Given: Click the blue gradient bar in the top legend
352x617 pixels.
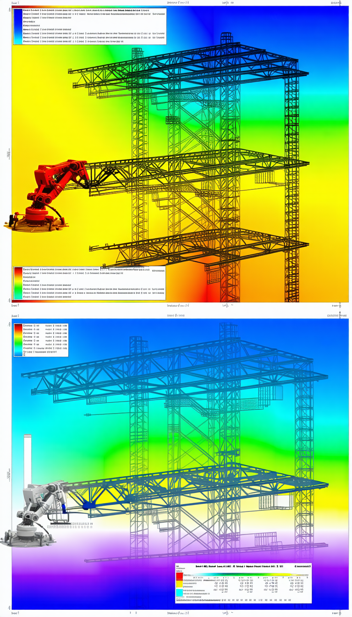Looking at the screenshot, I should pos(17,26).
